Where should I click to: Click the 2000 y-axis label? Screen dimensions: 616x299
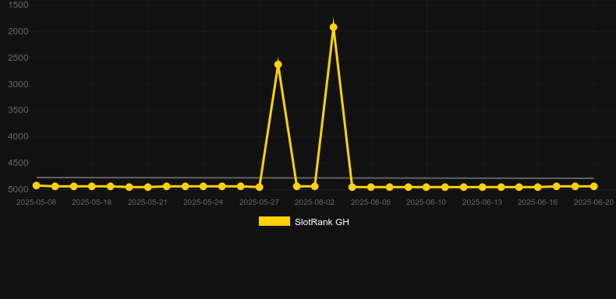pyautogui.click(x=18, y=31)
